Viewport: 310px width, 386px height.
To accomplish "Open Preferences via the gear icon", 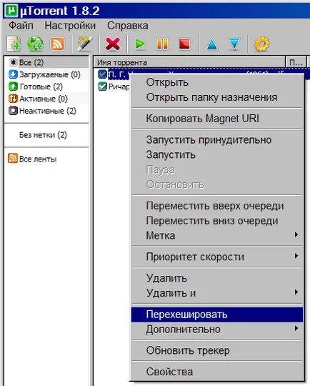I will [261, 44].
